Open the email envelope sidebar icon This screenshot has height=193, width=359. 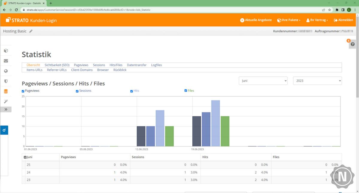pos(6,61)
